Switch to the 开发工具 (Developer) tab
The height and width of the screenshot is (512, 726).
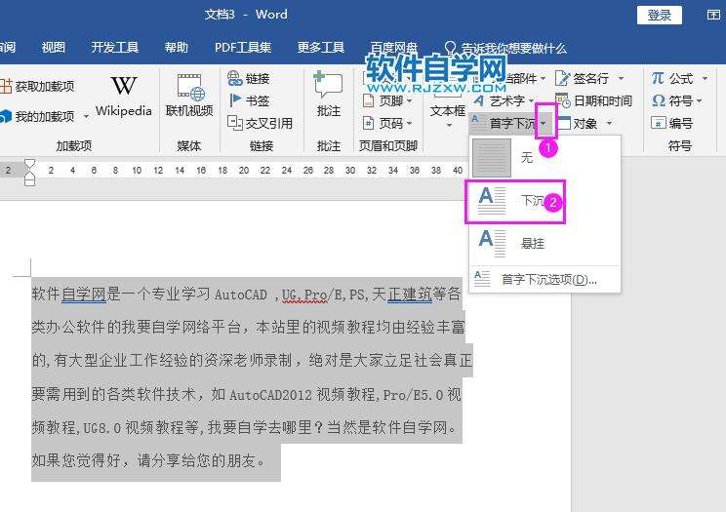pos(115,47)
